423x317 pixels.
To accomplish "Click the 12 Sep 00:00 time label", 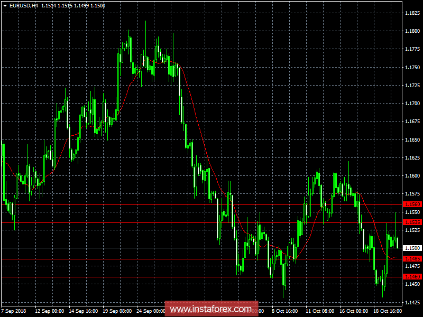I will click(50, 311).
